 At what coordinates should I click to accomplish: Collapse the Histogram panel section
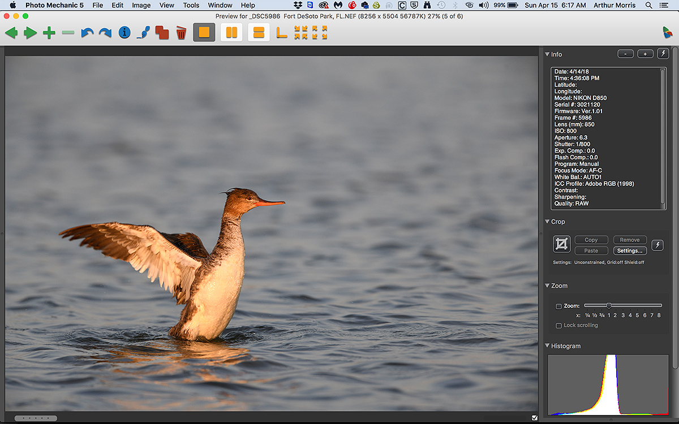(547, 345)
